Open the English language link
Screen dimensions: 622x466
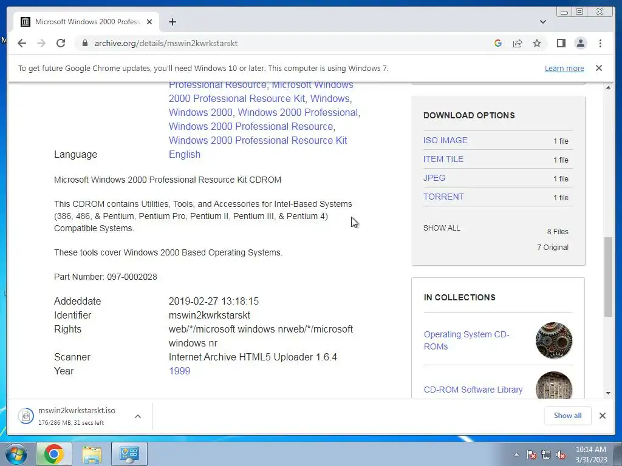point(185,154)
